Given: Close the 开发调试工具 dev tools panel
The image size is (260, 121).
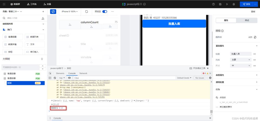Looking at the screenshot, I should pyautogui.click(x=208, y=68).
